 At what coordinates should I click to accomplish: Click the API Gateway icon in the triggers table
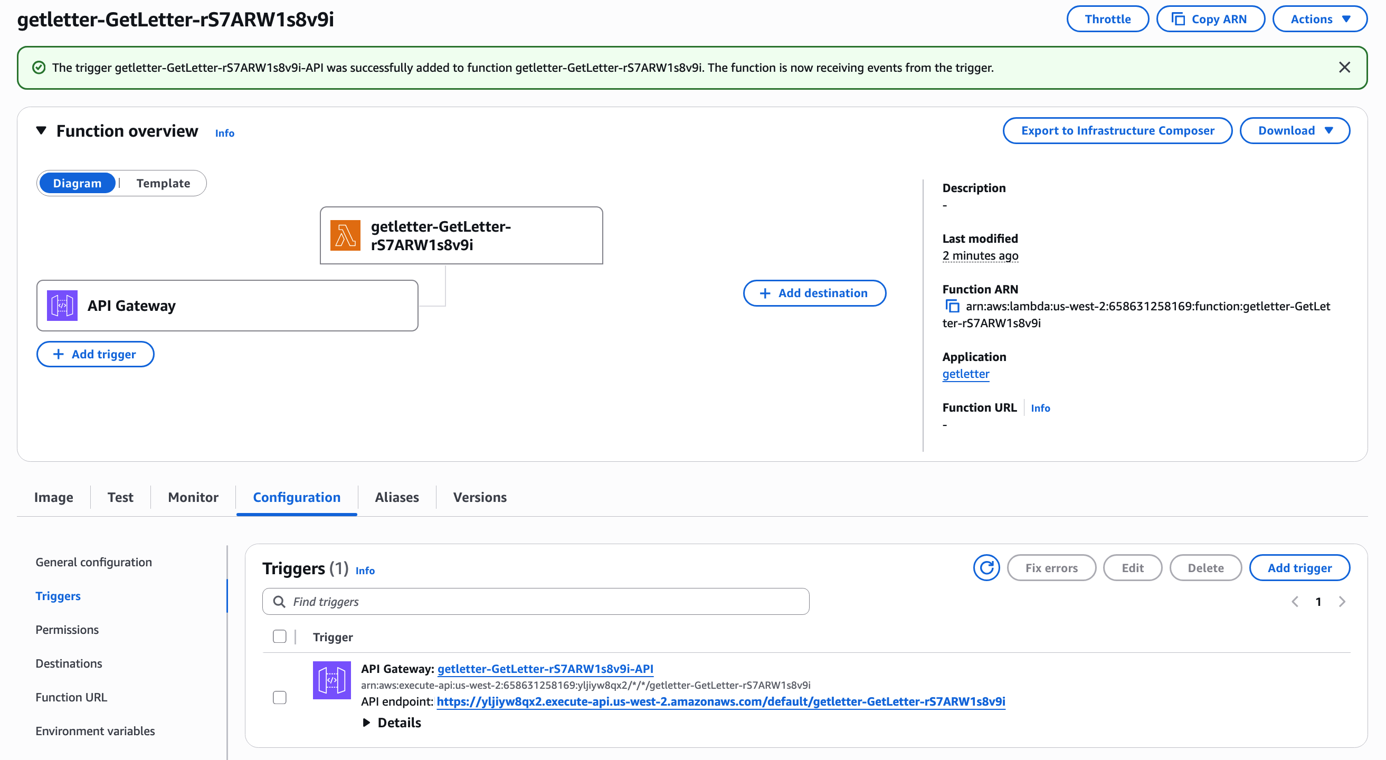pyautogui.click(x=331, y=680)
